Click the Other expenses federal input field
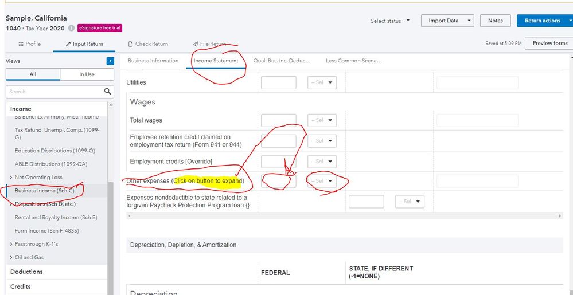Image resolution: width=573 pixels, height=295 pixels. coord(278,182)
